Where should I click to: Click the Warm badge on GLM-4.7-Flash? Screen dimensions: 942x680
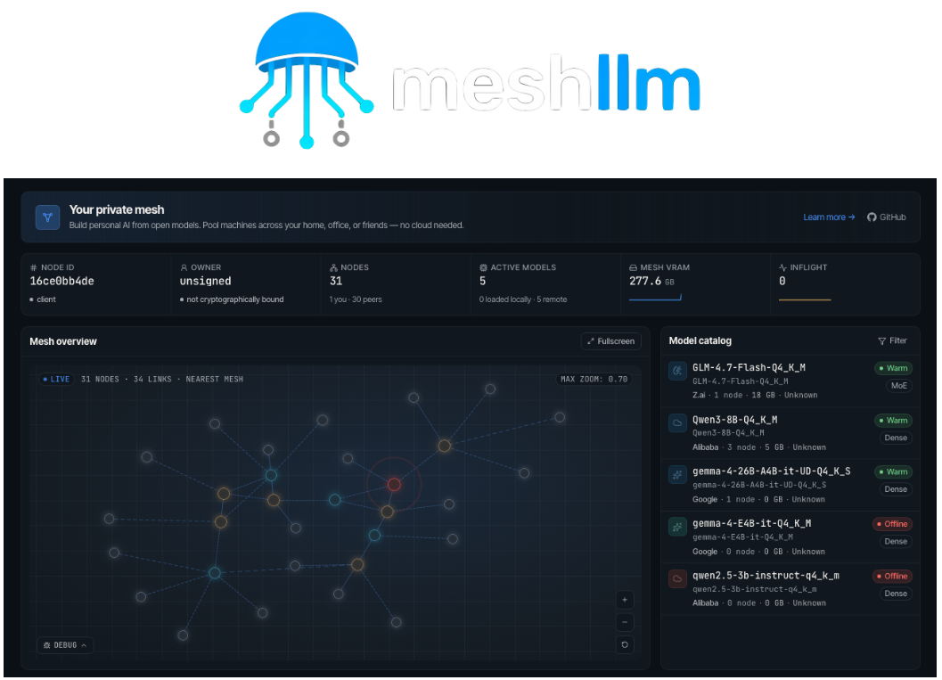coord(893,368)
